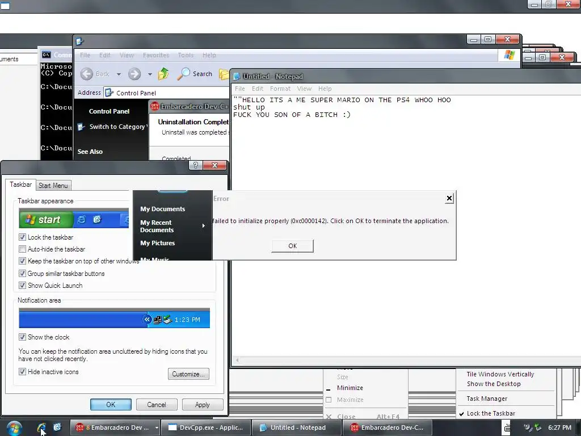Click the help question mark button in the Taskbar properties dialog
Image resolution: width=581 pixels, height=436 pixels.
pos(195,165)
